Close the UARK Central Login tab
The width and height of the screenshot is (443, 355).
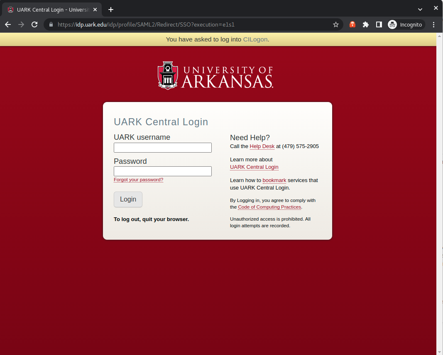click(x=95, y=10)
